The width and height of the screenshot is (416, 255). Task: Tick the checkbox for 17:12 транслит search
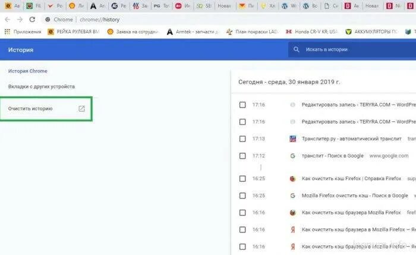pos(242,156)
